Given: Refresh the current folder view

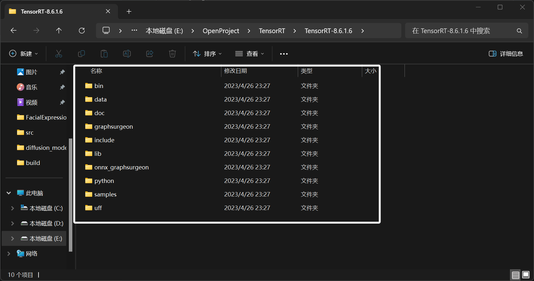Looking at the screenshot, I should [82, 31].
